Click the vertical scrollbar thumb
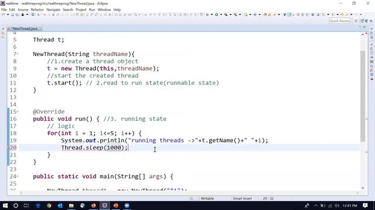375x210 pixels. point(363,96)
